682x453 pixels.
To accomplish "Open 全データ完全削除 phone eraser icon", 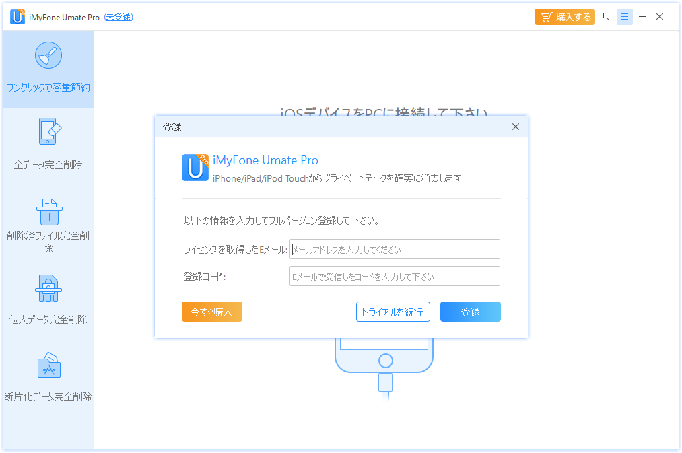I will [x=48, y=133].
